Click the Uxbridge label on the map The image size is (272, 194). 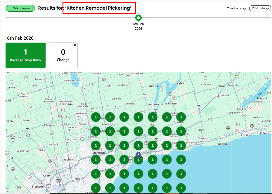[x=129, y=104]
